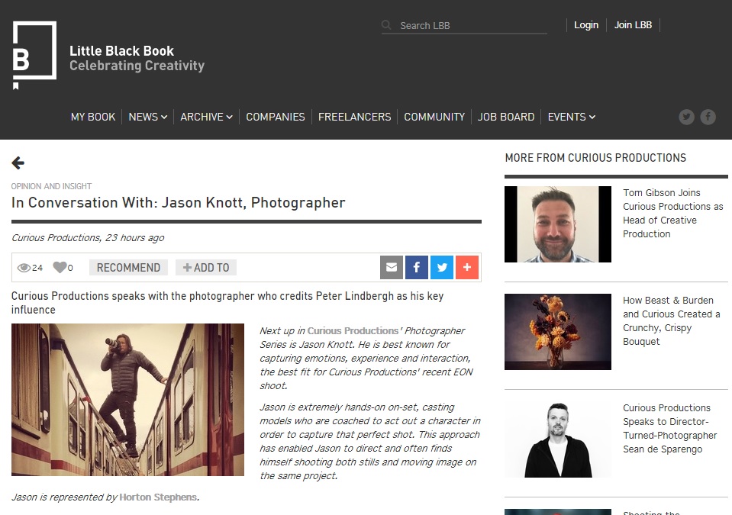Click the flower bouquet thumbnail

click(558, 332)
